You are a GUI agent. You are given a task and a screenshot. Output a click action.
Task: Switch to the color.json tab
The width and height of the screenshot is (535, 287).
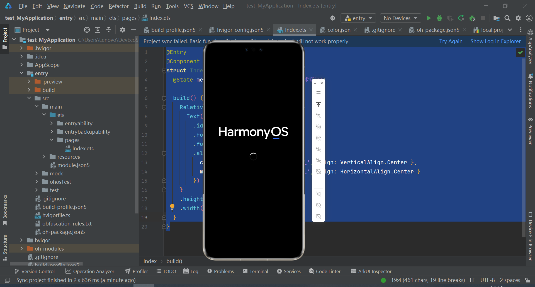point(339,30)
